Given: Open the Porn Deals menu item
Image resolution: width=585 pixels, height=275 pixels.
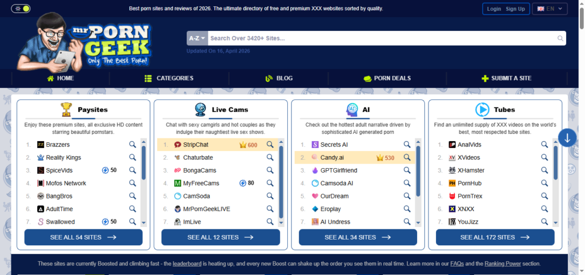Looking at the screenshot, I should tap(387, 78).
